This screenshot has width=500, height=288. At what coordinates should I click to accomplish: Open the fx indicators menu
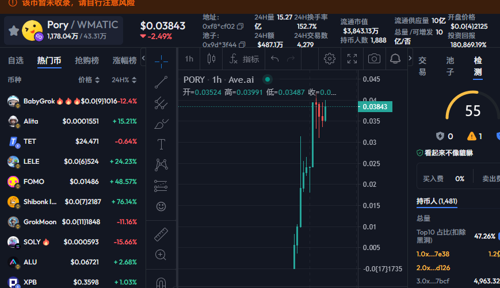(x=244, y=59)
